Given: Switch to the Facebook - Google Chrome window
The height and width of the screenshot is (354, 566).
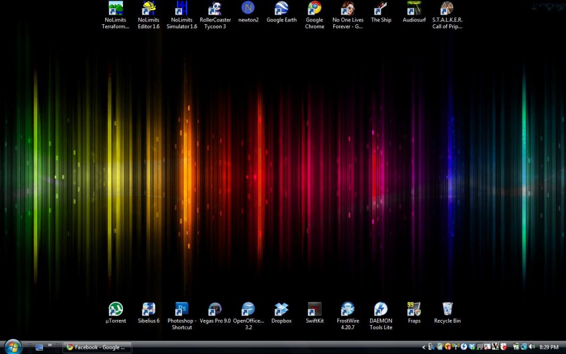Looking at the screenshot, I should point(96,347).
